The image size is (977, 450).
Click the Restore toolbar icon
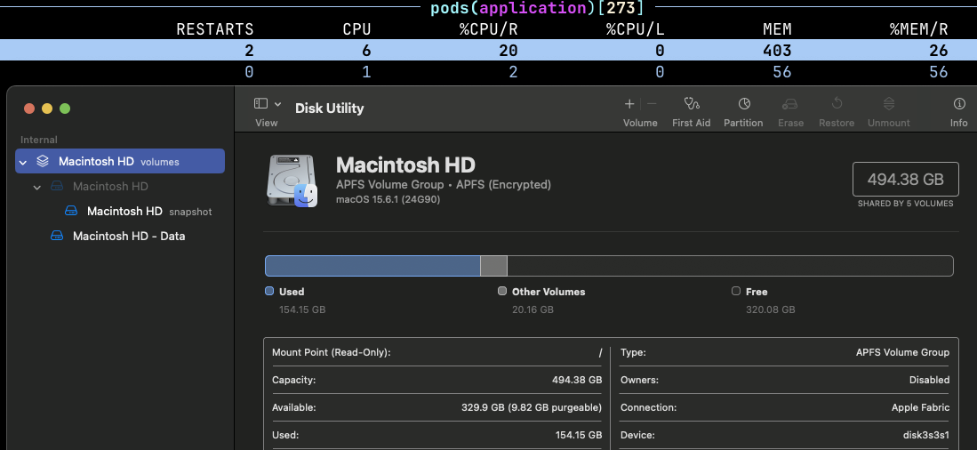click(837, 104)
